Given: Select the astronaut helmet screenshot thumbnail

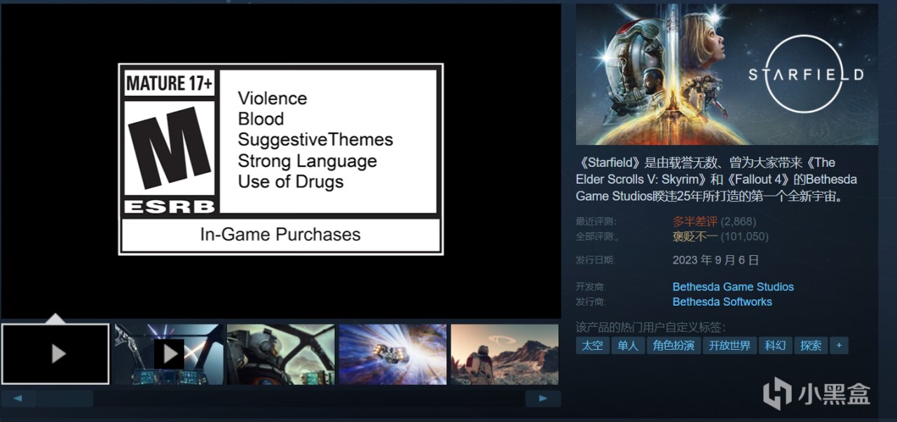Looking at the screenshot, I should click(280, 354).
